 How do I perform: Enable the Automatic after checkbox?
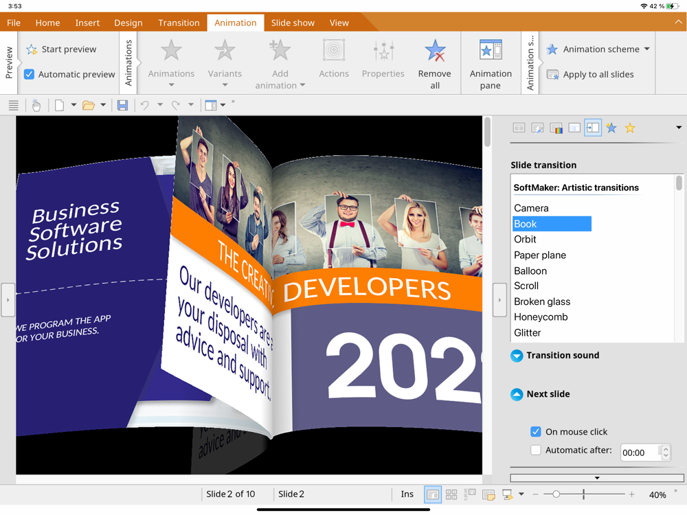point(536,450)
